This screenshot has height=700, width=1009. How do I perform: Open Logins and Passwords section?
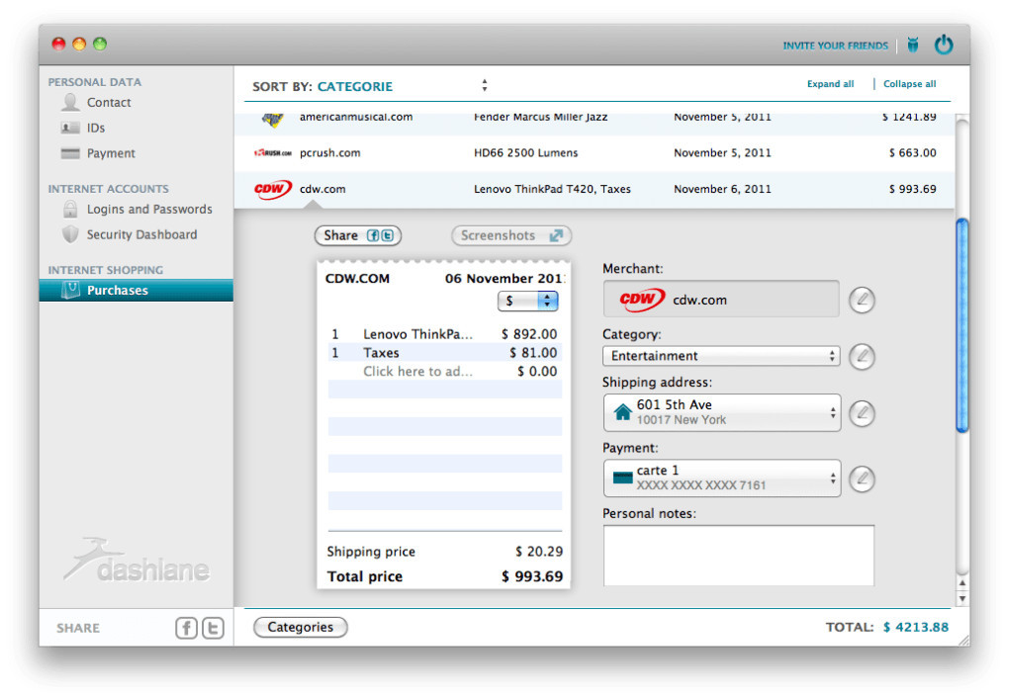[x=149, y=209]
